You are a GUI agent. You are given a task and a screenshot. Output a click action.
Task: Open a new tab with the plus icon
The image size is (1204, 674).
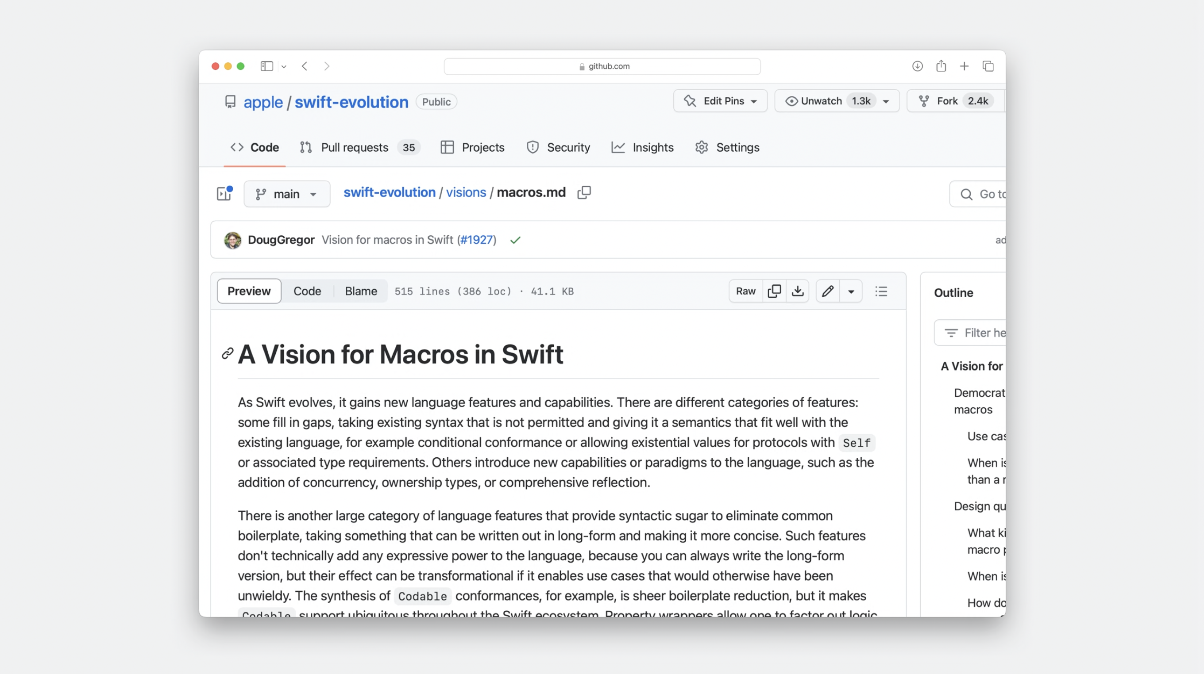click(x=964, y=66)
